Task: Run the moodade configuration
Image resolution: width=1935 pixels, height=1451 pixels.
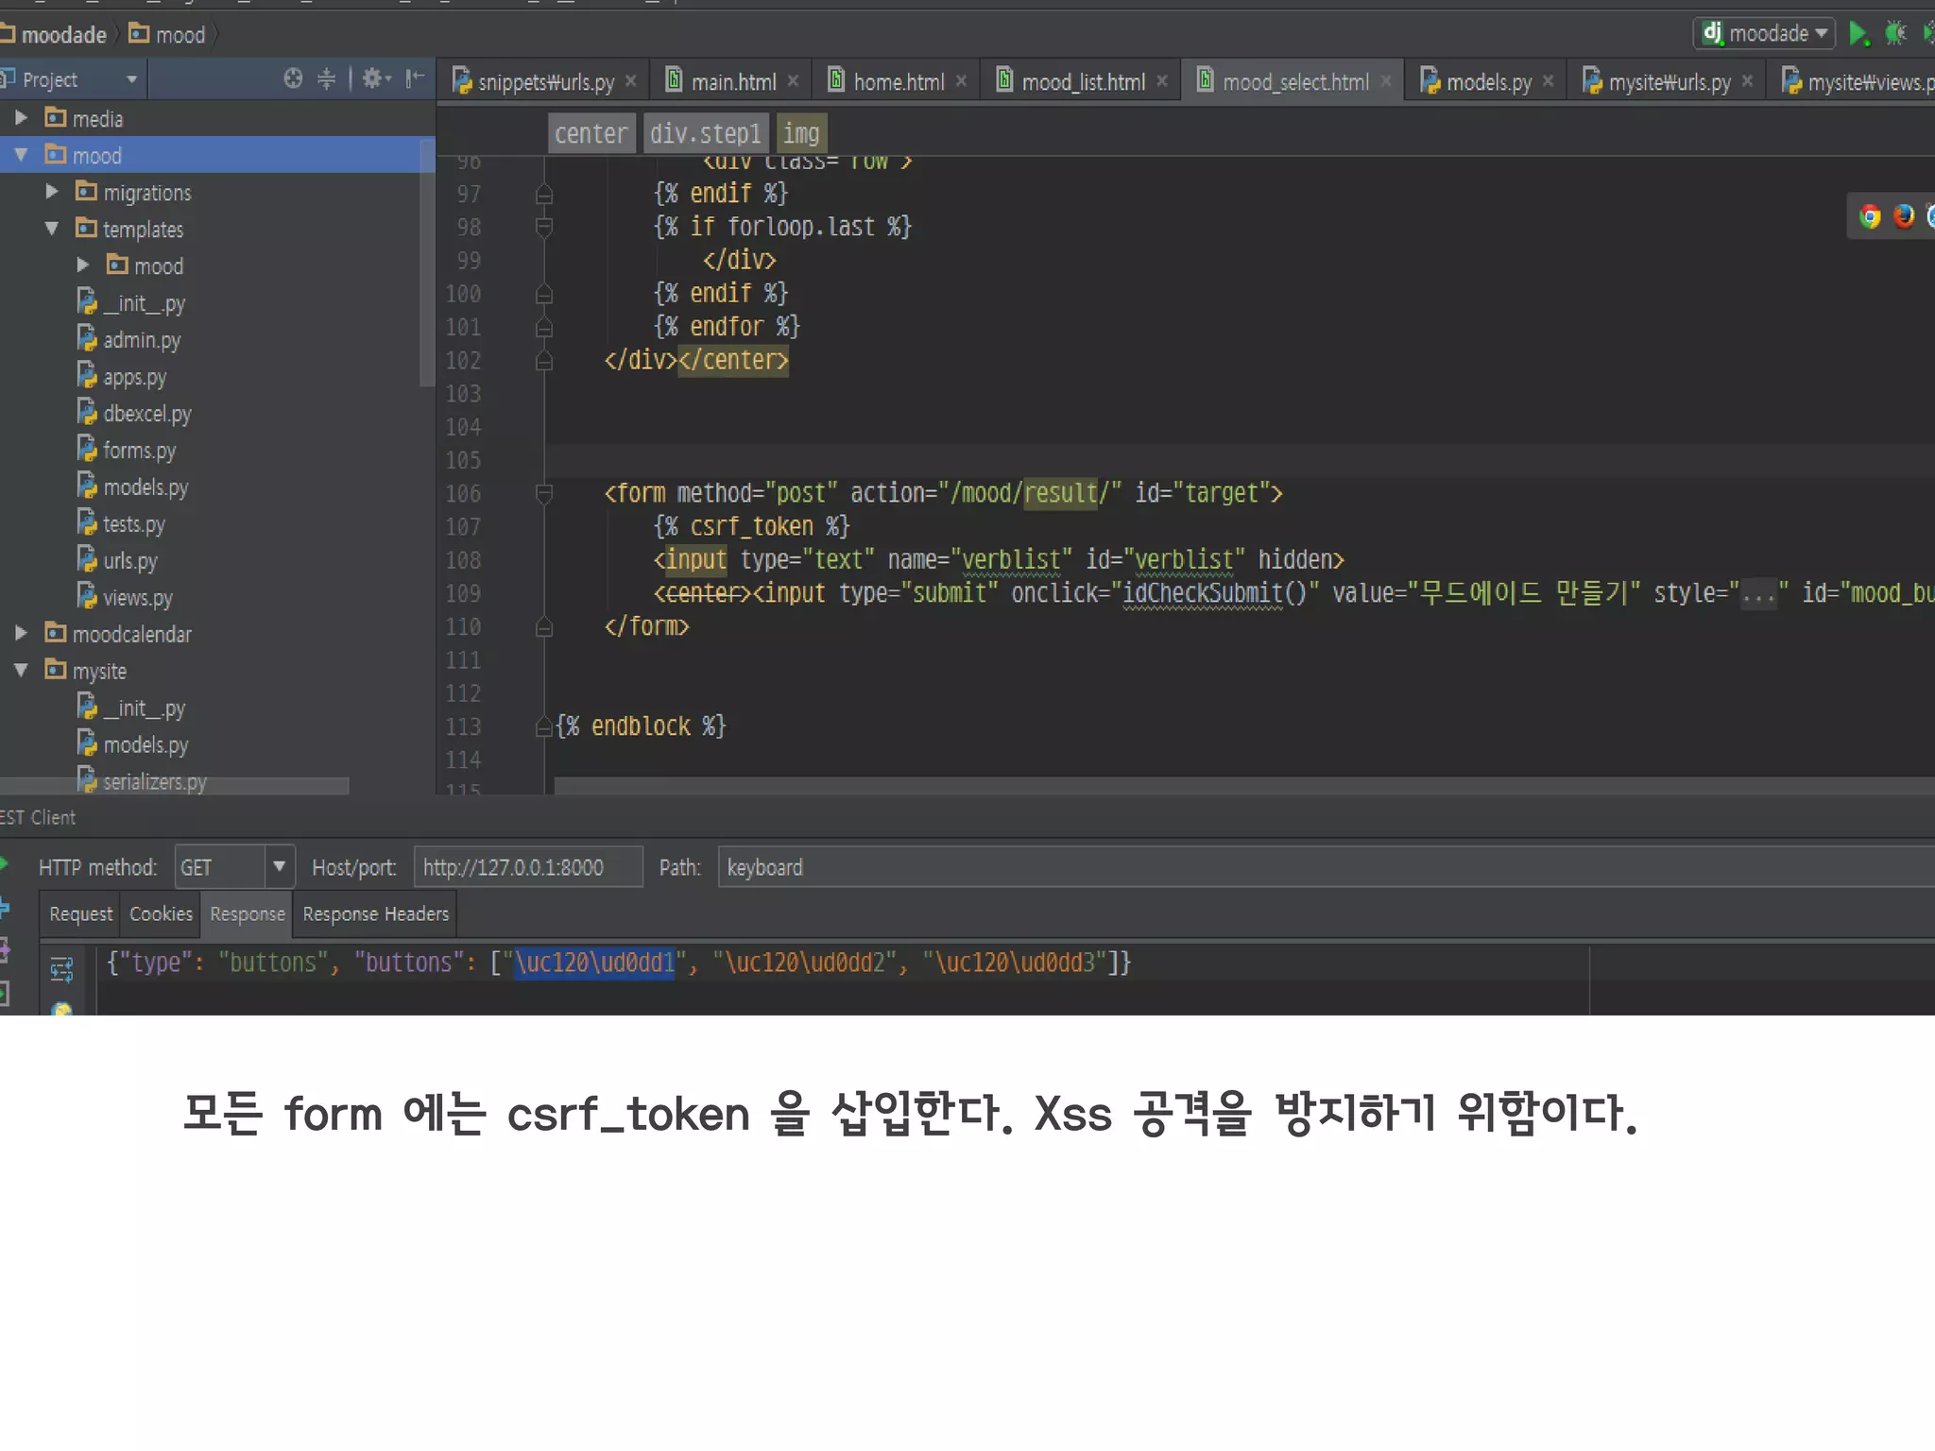Action: (x=1858, y=34)
